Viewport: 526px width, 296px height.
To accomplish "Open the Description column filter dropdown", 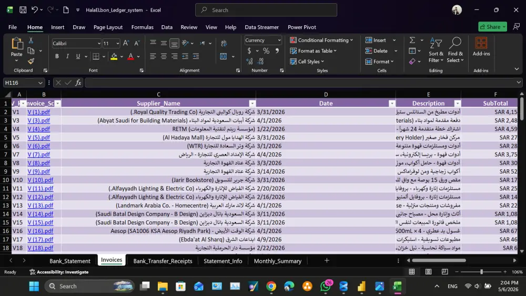I will 457,104.
